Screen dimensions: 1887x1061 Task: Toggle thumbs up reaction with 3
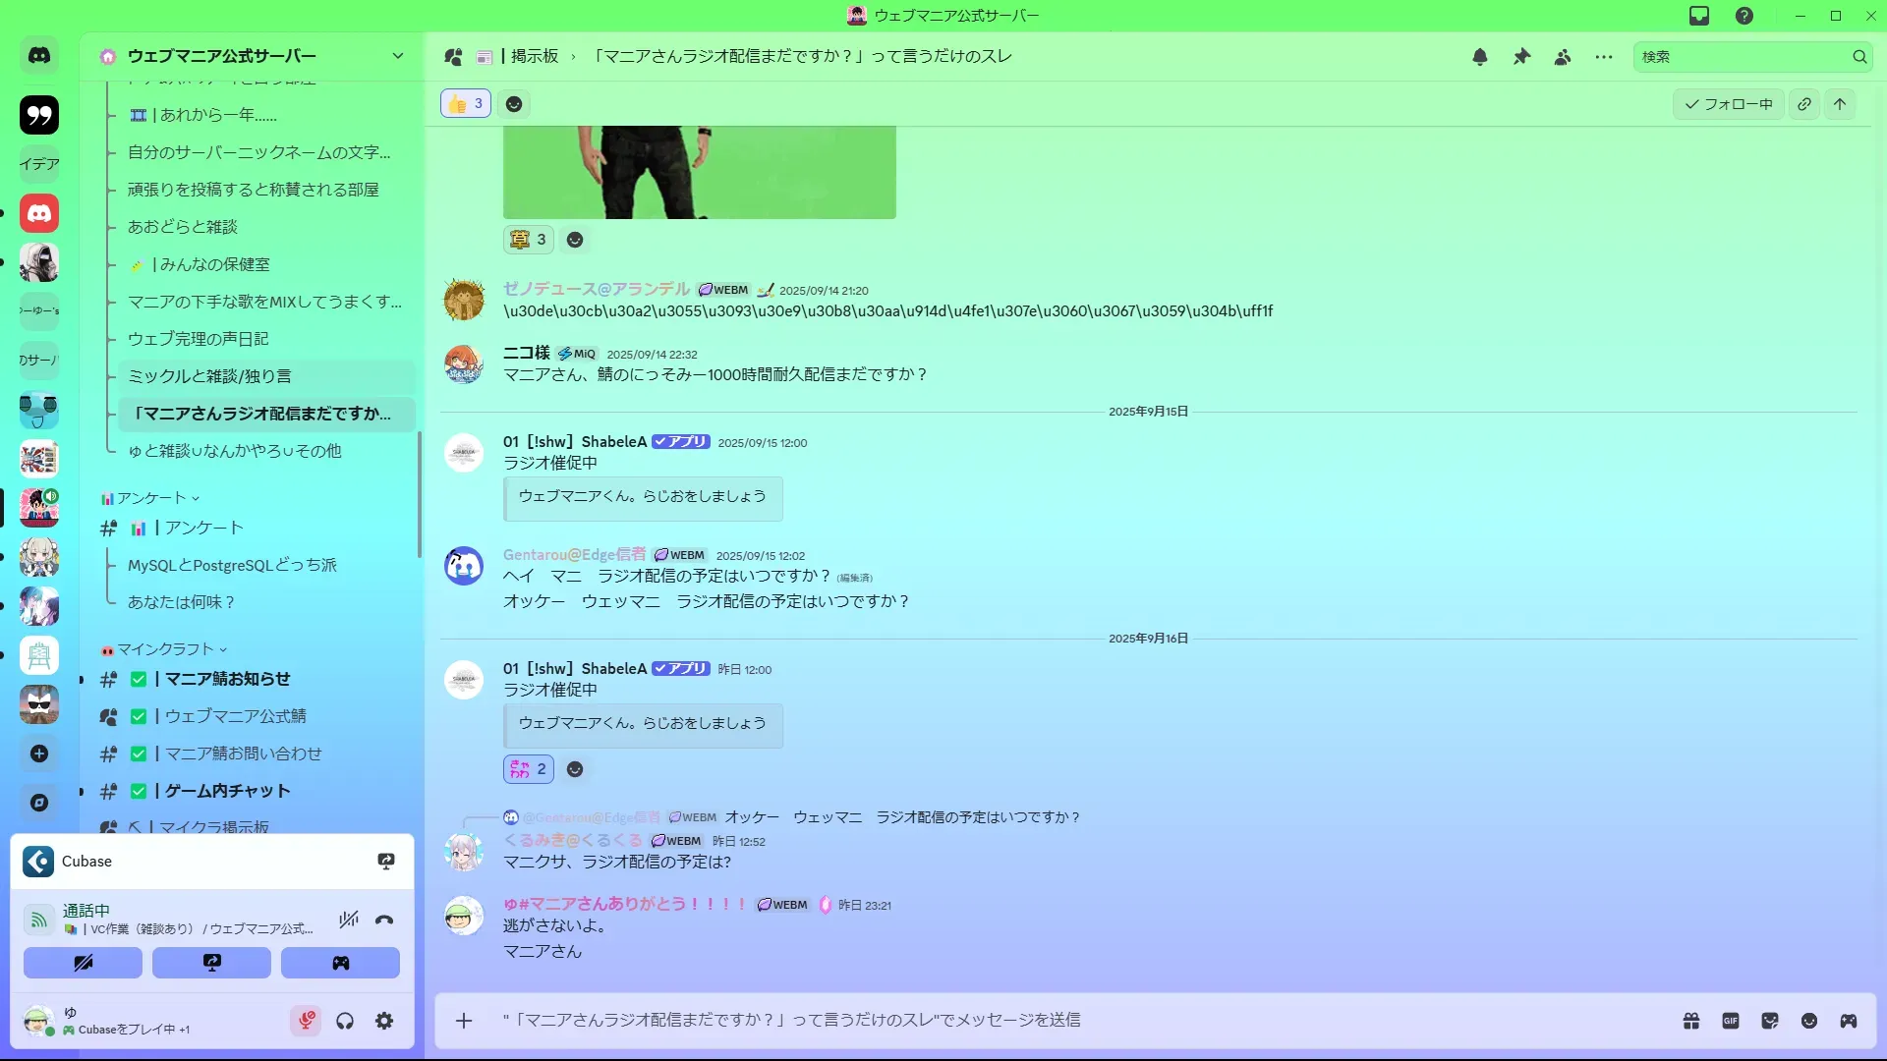pos(466,103)
